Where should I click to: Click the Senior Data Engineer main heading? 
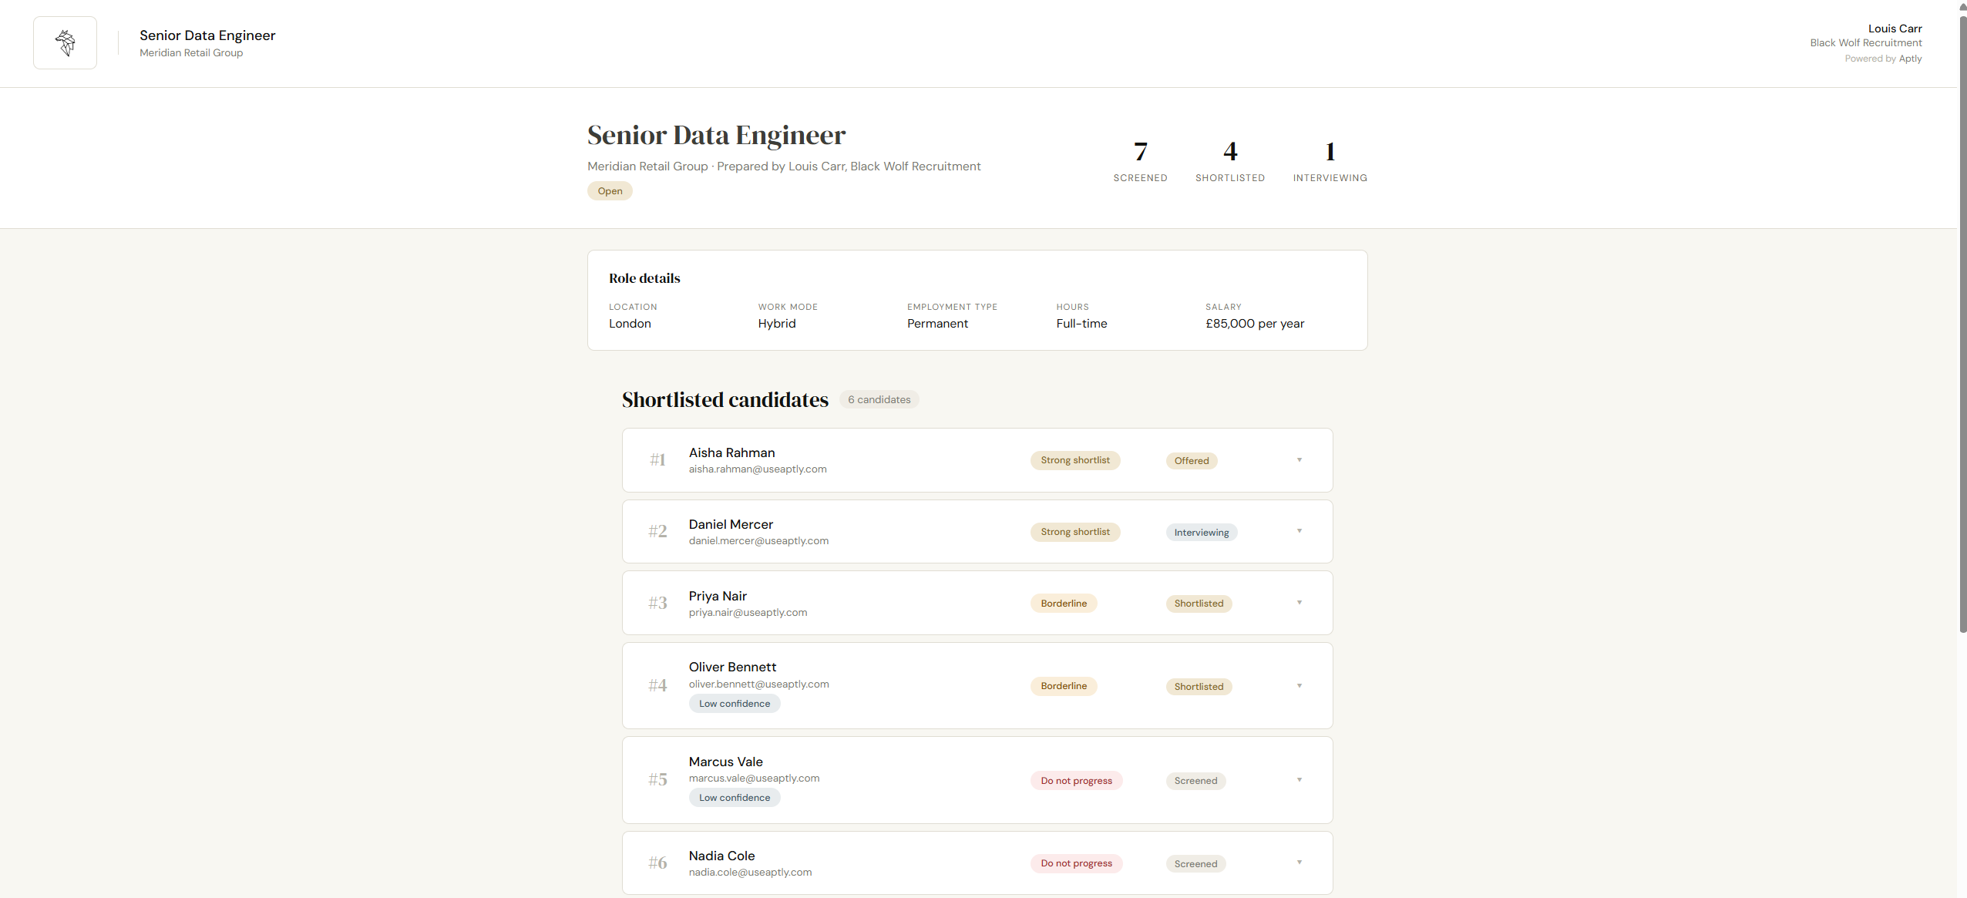point(716,135)
